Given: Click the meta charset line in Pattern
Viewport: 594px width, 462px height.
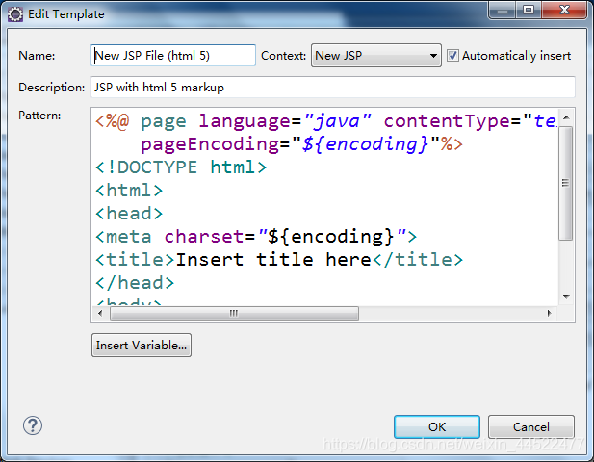Looking at the screenshot, I should (x=256, y=237).
